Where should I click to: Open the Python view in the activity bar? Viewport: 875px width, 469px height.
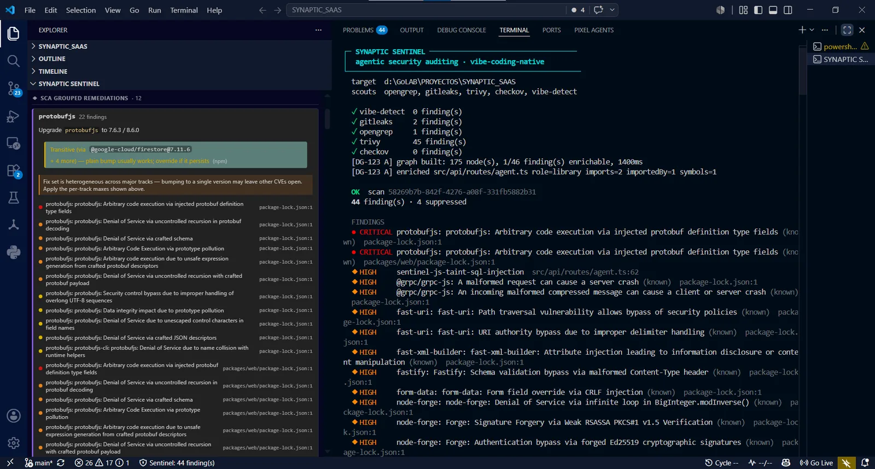pos(14,252)
